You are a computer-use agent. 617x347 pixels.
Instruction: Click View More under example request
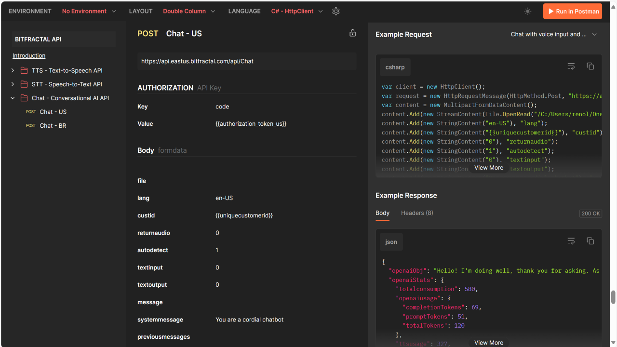[x=489, y=168]
